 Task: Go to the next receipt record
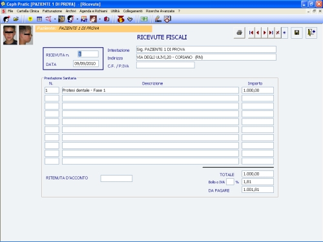264,33
